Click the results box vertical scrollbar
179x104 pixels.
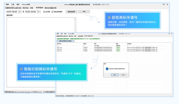click(x=75, y=25)
